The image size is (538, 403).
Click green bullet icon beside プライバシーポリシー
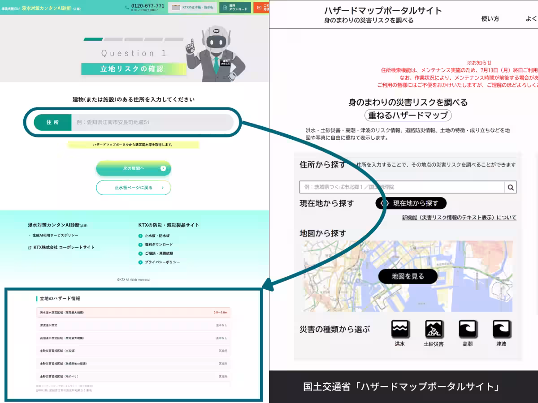pyautogui.click(x=140, y=262)
